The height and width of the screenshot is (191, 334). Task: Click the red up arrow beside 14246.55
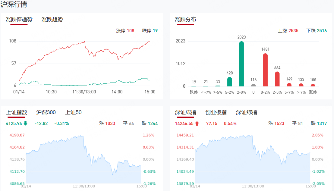[x=197, y=123]
